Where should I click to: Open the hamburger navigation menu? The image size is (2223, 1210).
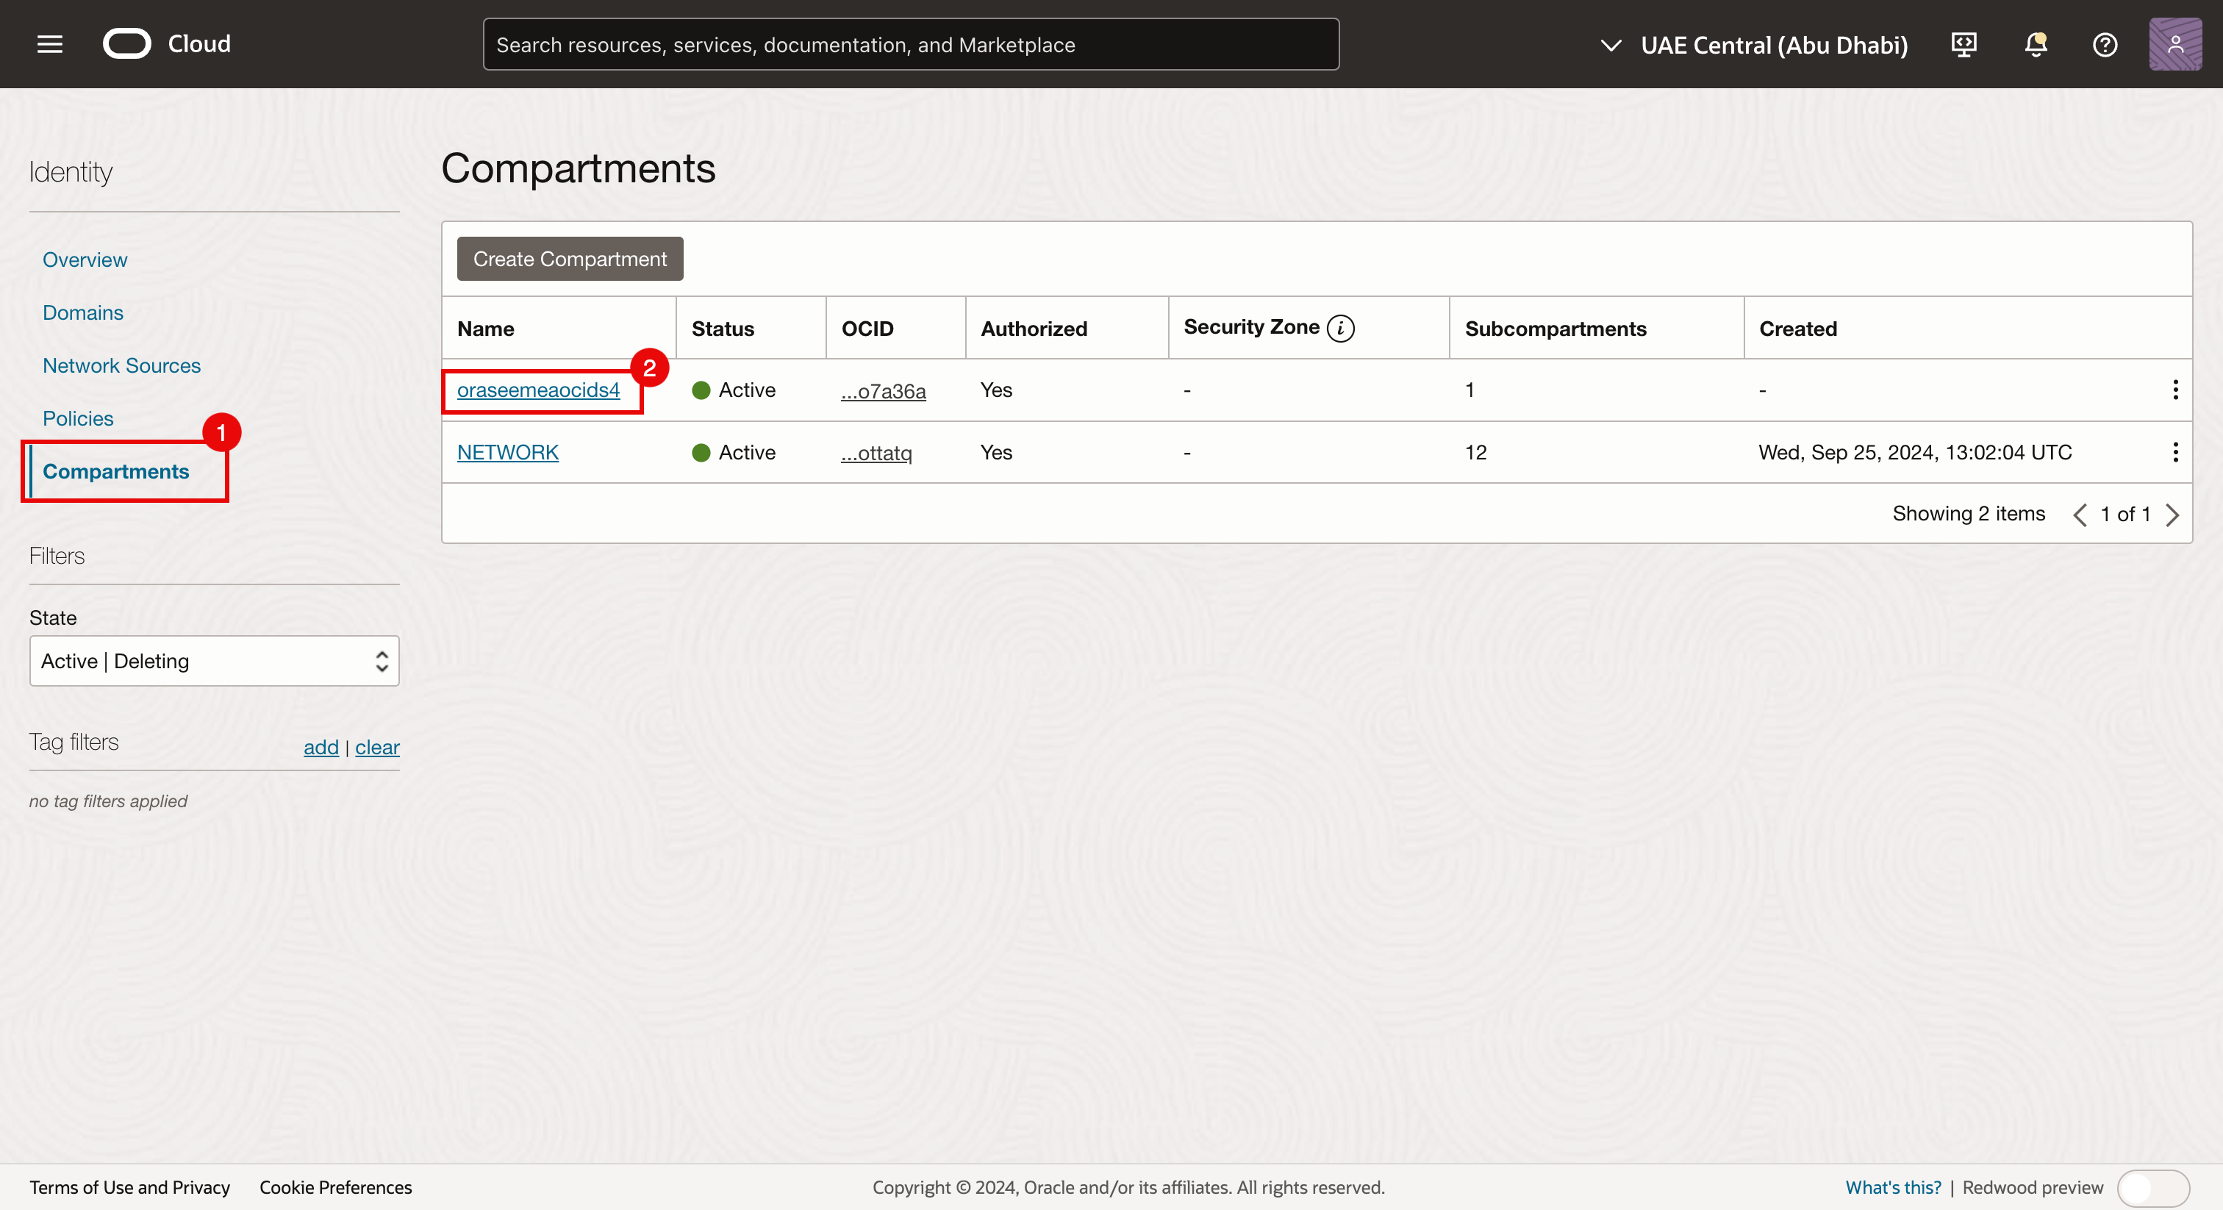(50, 44)
